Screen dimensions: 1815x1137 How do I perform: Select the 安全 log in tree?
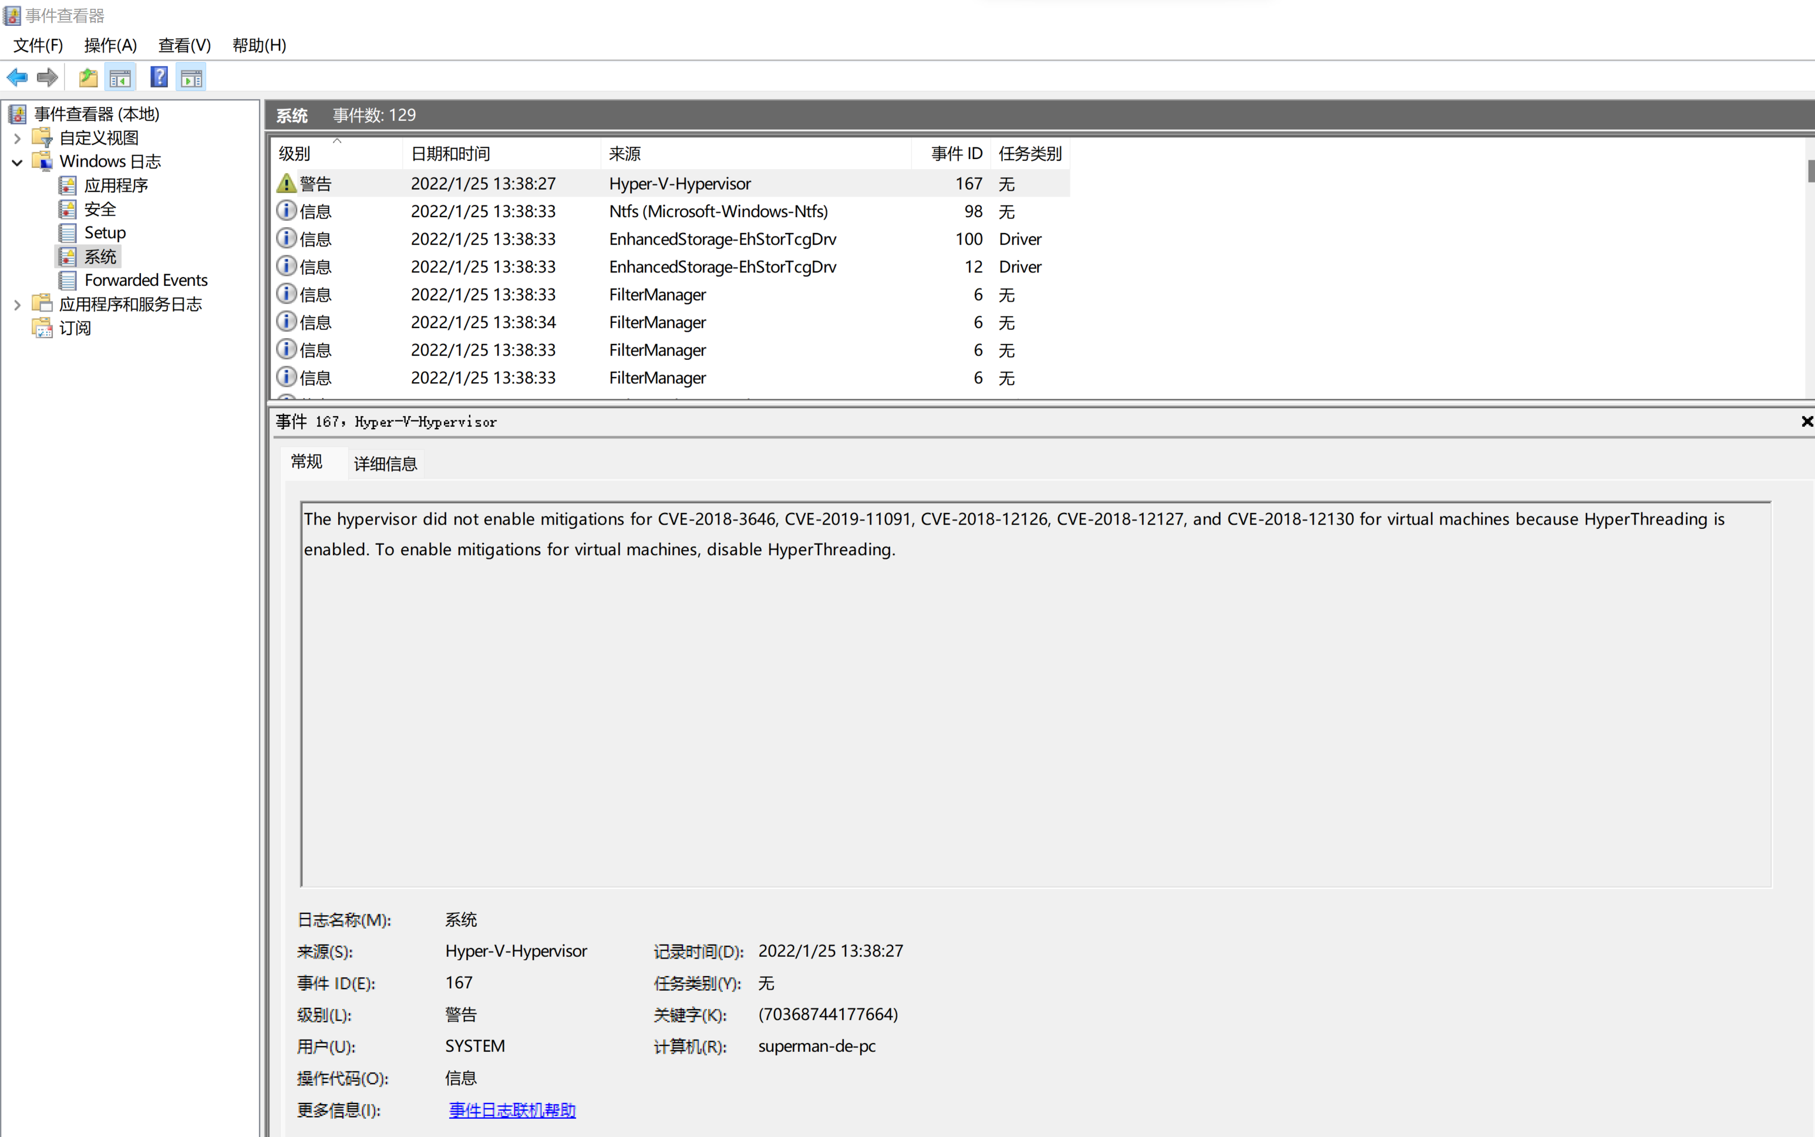[99, 209]
